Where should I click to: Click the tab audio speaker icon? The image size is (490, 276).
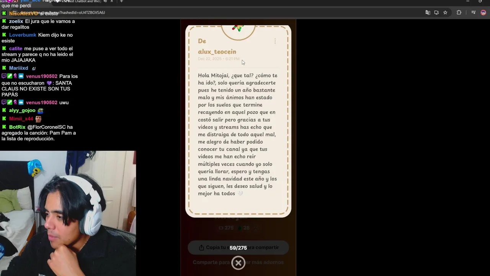[105, 2]
